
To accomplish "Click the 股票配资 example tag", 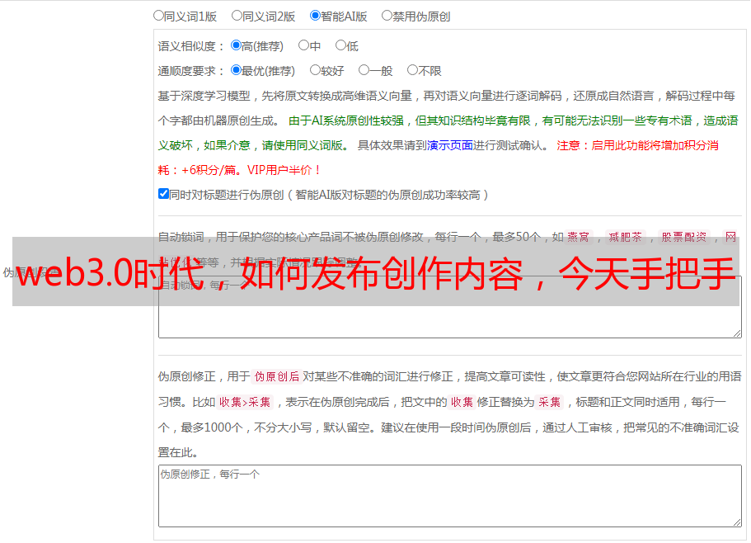I will 684,237.
